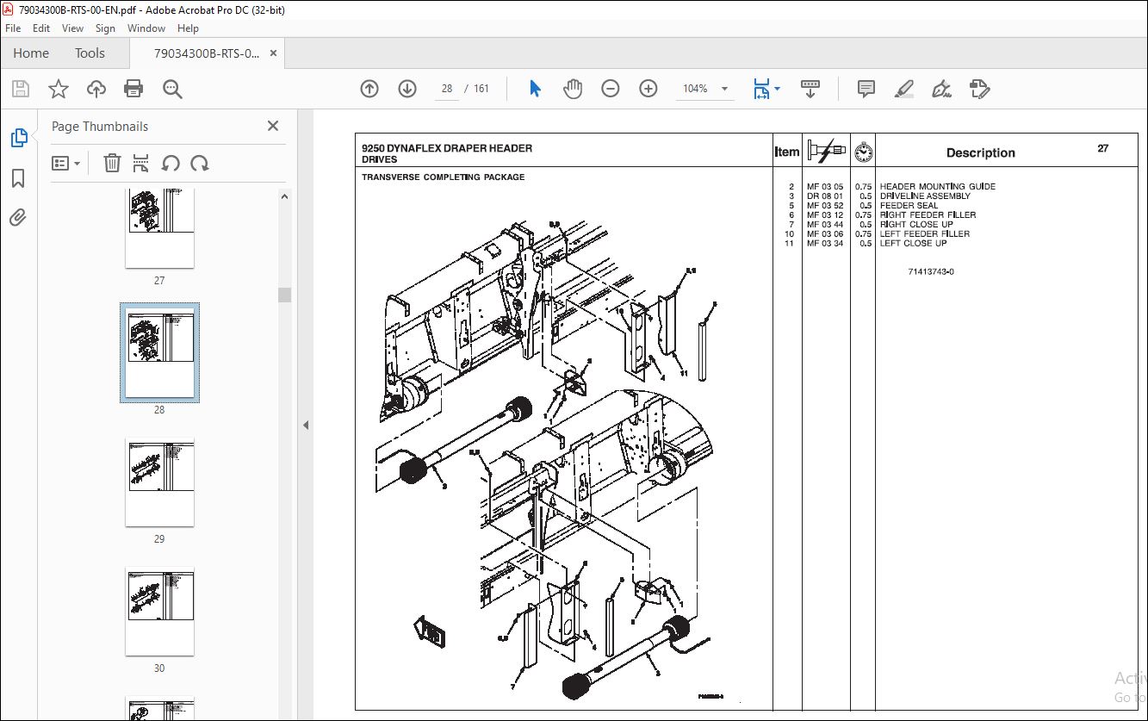
Task: Click 'FEEDER SEAL' description row
Action: [x=909, y=205]
